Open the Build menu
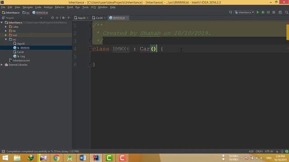 click(70, 7)
